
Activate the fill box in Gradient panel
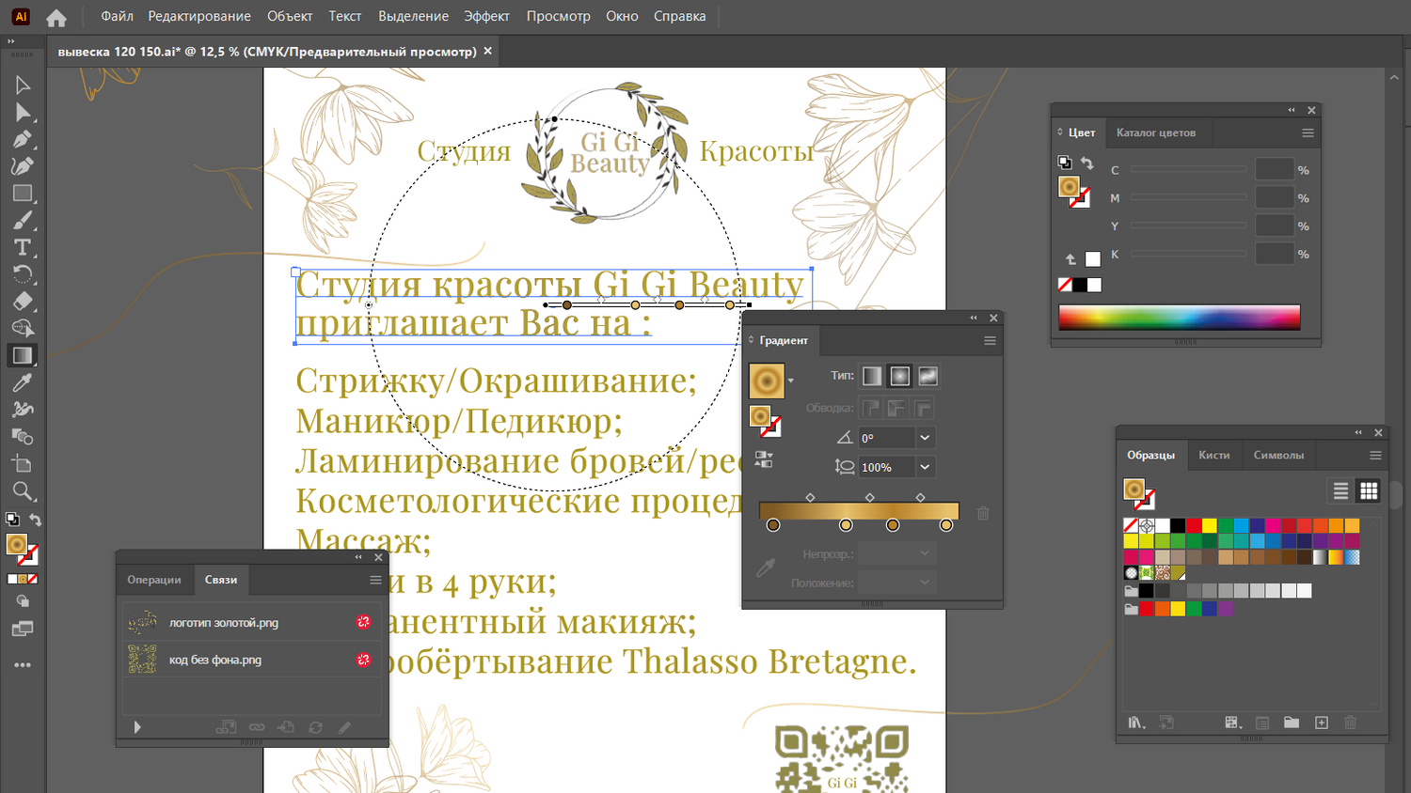point(759,415)
